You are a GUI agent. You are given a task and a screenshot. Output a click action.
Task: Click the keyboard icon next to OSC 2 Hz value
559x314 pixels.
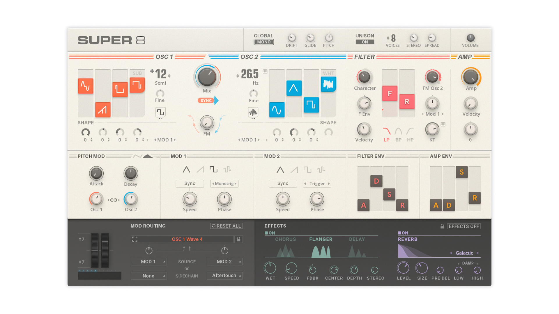coord(265,71)
